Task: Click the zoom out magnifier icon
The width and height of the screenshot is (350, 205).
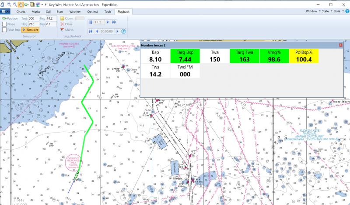Action: pos(14,4)
